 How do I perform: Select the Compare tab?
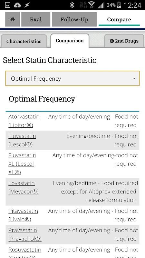coord(119,19)
